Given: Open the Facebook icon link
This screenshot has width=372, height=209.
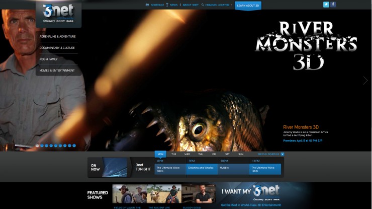Looking at the screenshot, I should point(333,5).
